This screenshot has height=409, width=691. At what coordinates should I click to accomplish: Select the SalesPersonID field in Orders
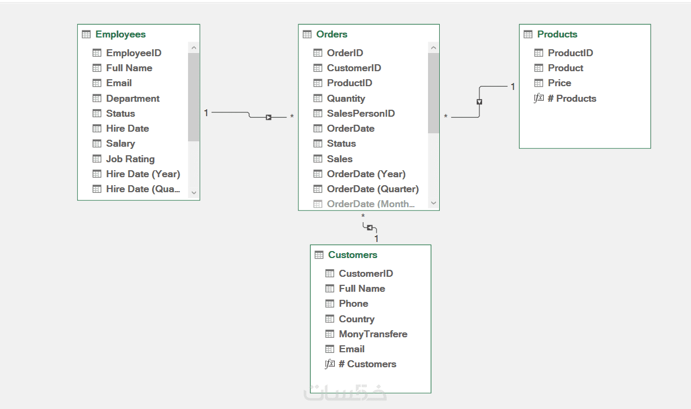pos(360,113)
